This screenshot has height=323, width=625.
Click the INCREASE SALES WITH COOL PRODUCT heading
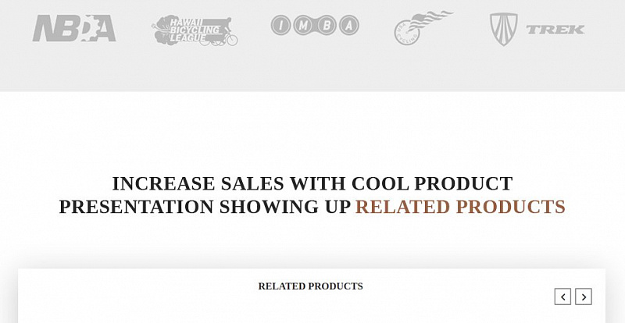312,183
